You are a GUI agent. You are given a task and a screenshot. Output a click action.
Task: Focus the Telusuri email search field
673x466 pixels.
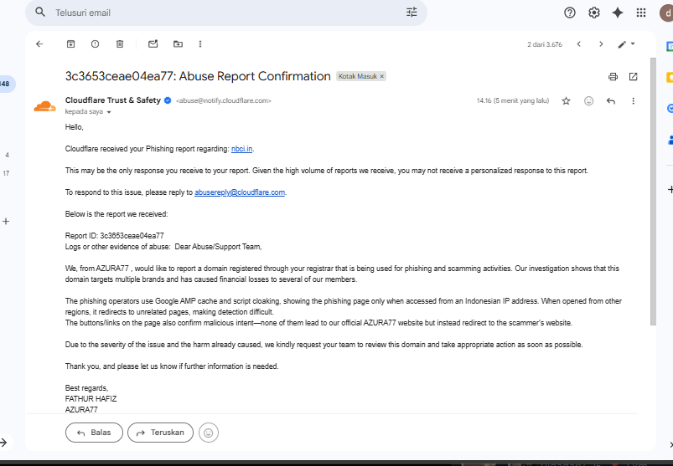coord(227,13)
